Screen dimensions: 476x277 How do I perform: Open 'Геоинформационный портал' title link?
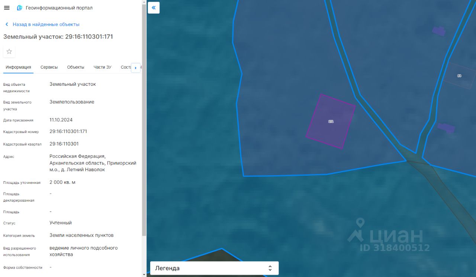point(59,8)
